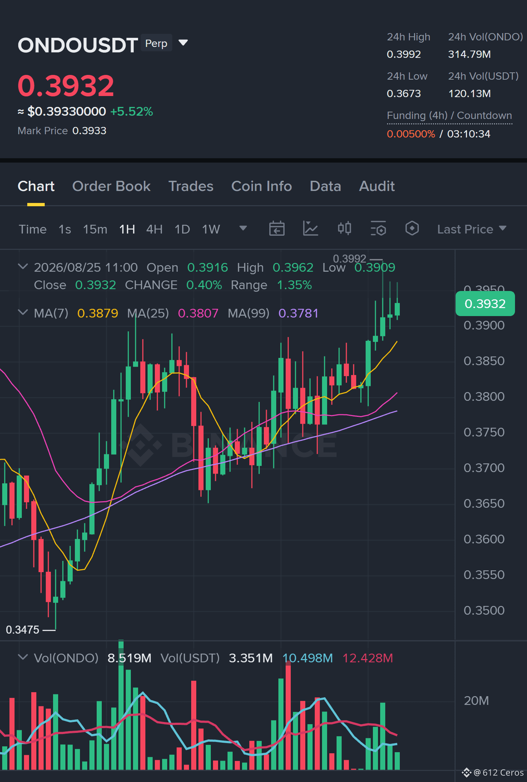Click the 20M volume axis label

(476, 701)
